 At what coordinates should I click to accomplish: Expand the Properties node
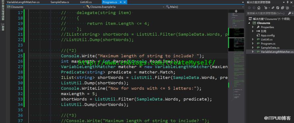click(253, 27)
